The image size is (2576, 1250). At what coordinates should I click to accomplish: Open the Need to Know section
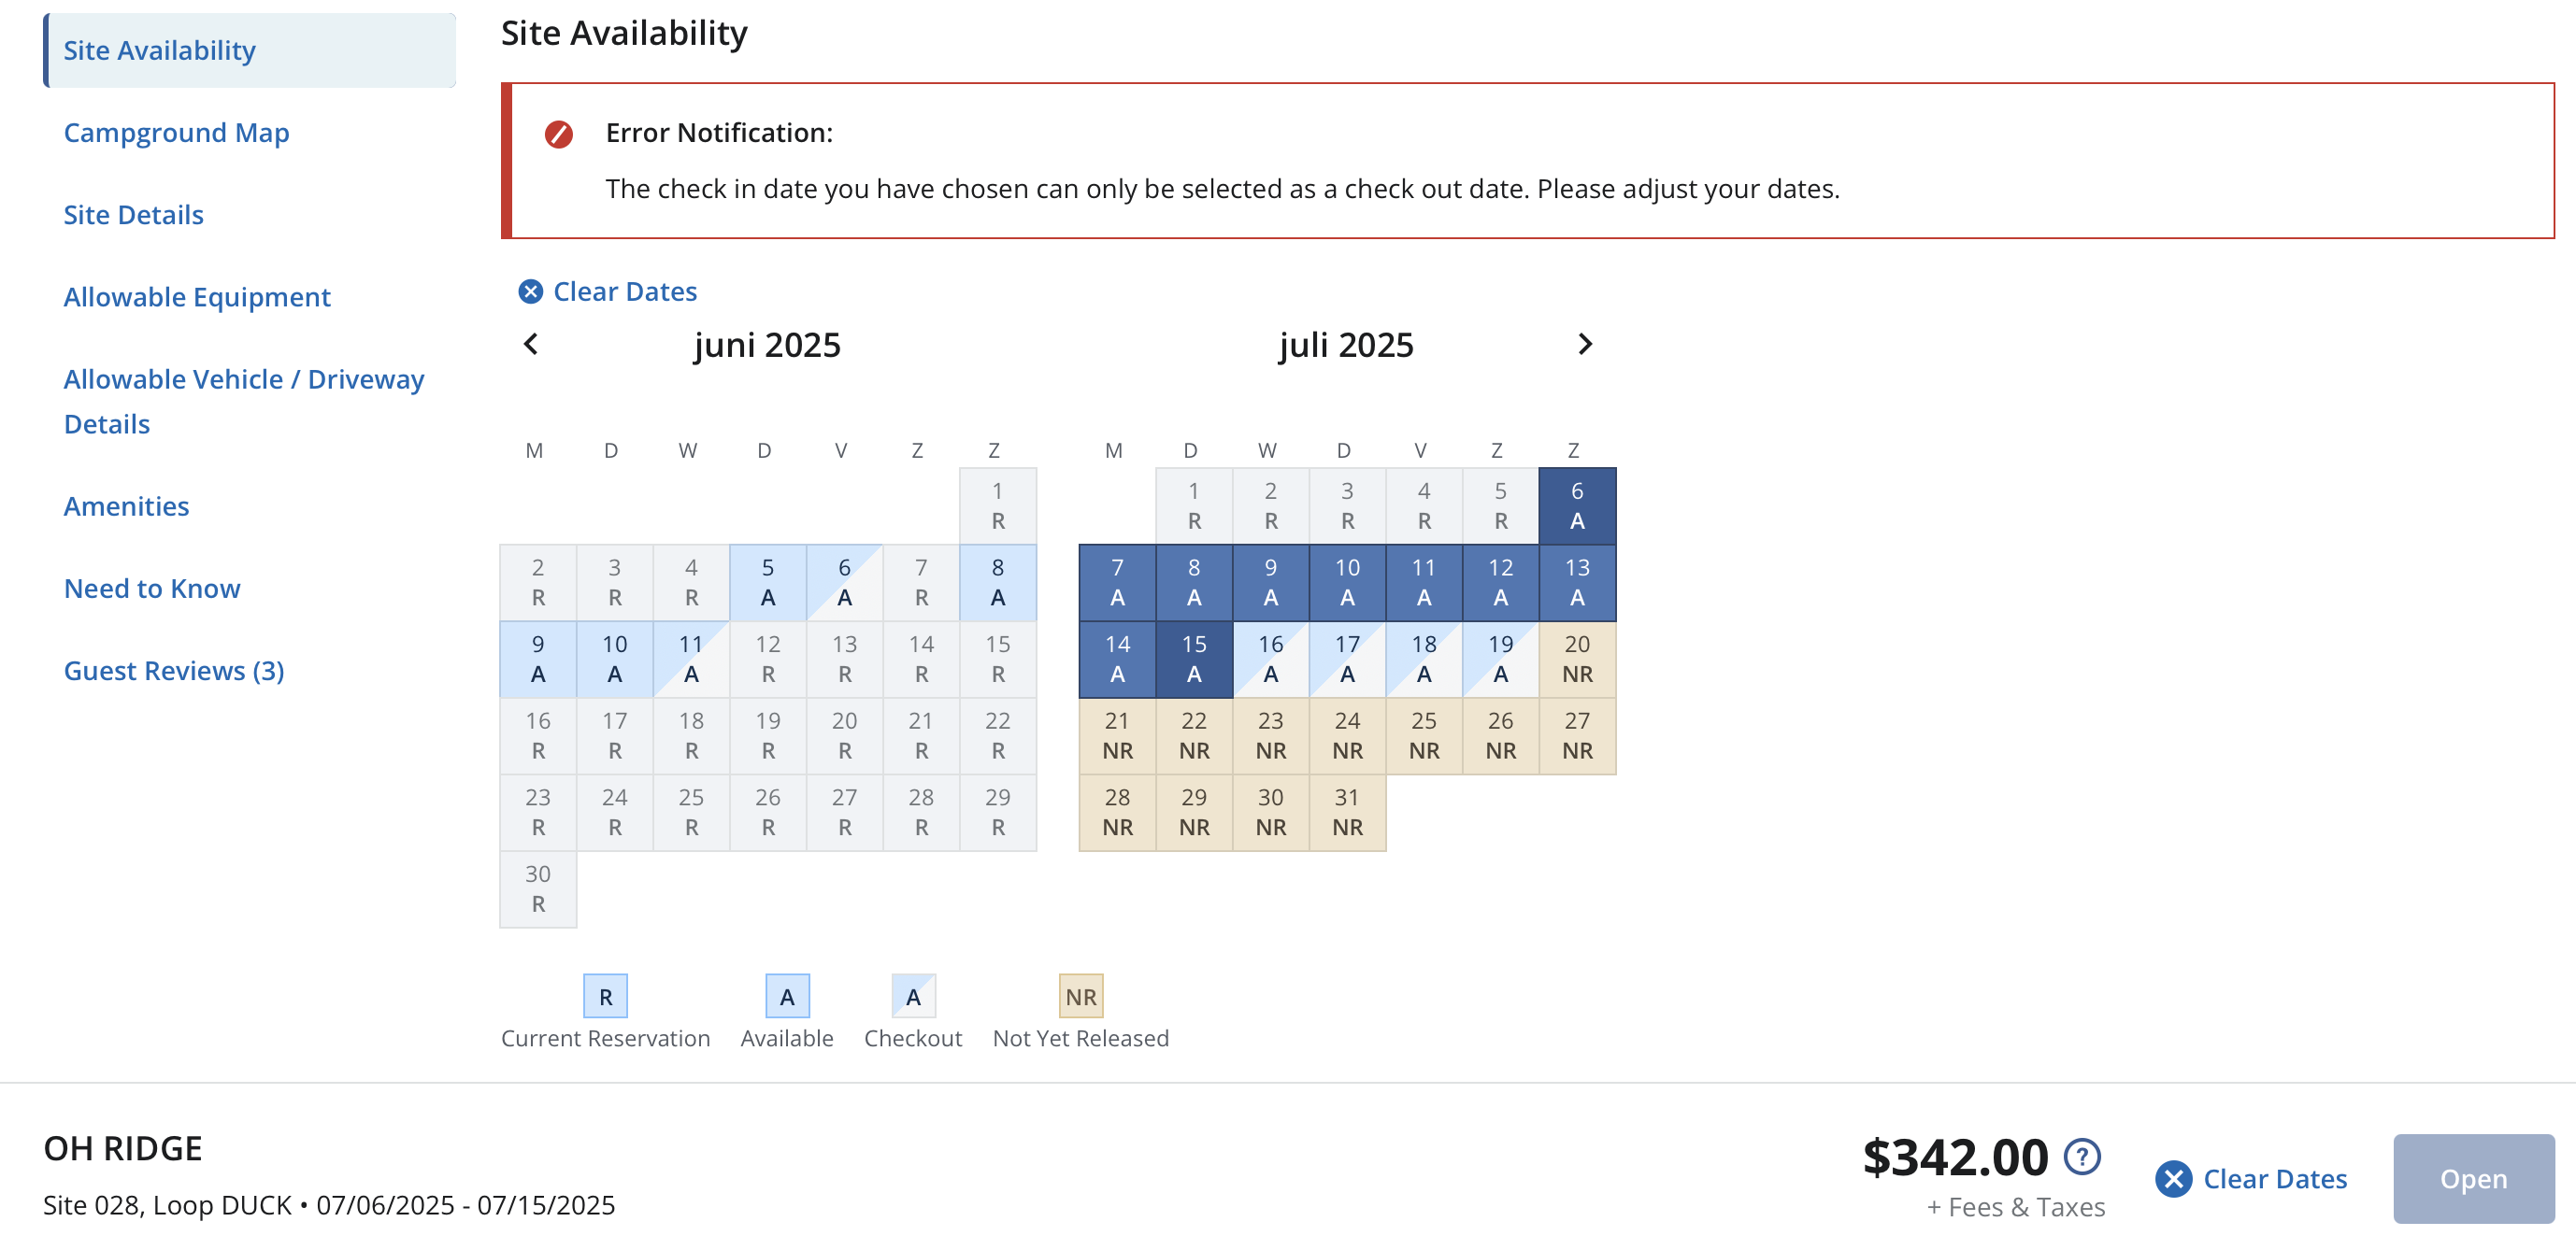[152, 589]
